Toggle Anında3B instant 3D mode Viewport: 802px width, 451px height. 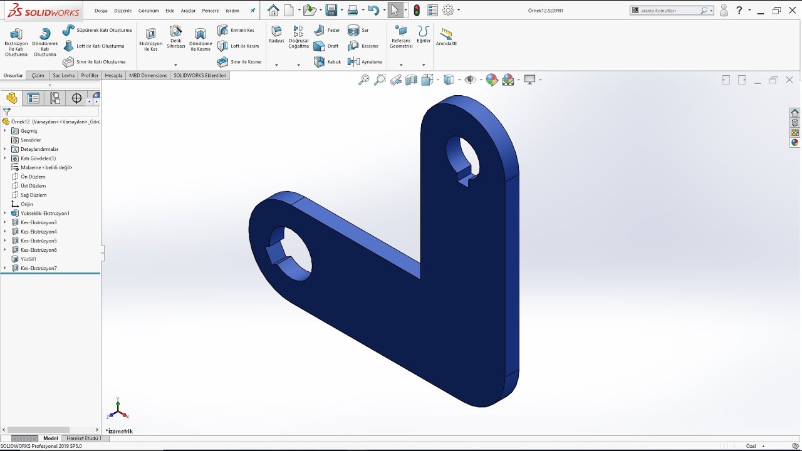(x=446, y=37)
